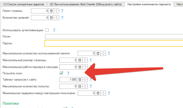Open help for Использовать аутентификацию
Viewport: 183px width, 108px height.
54,30
